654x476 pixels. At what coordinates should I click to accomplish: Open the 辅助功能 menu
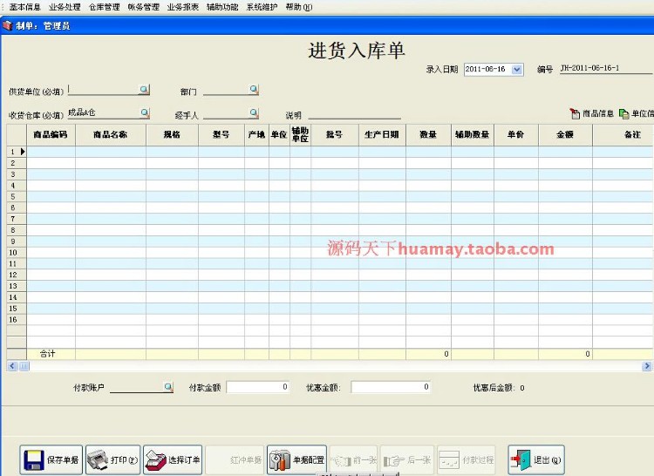tap(222, 7)
